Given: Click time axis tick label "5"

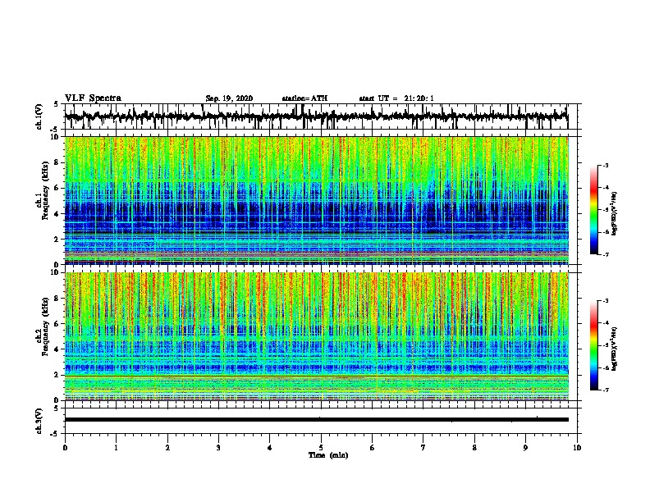Looking at the screenshot, I should pyautogui.click(x=321, y=447).
